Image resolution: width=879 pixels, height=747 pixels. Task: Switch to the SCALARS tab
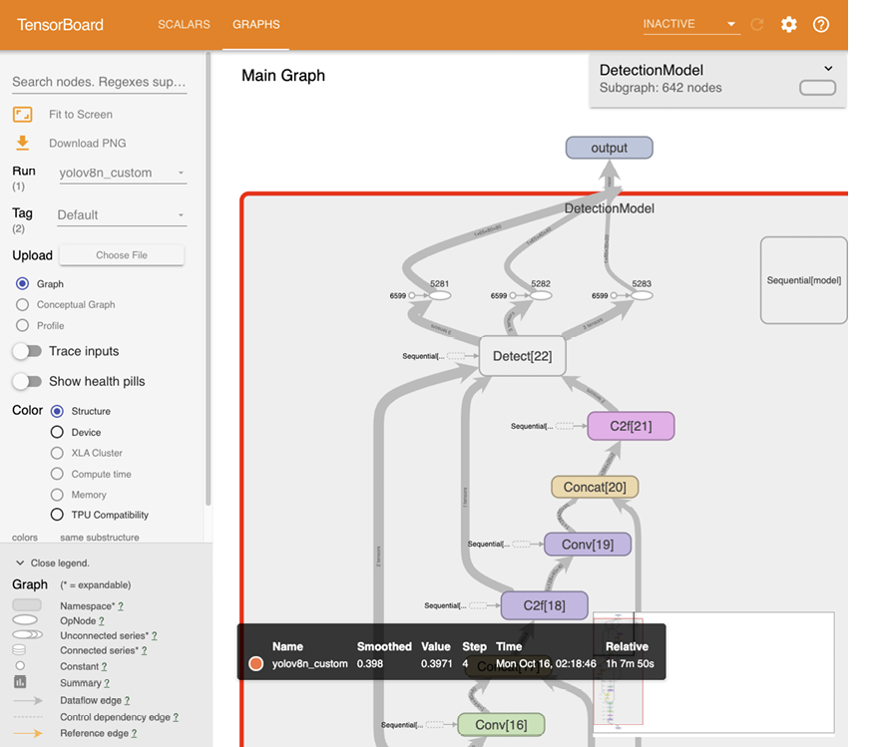(x=184, y=24)
